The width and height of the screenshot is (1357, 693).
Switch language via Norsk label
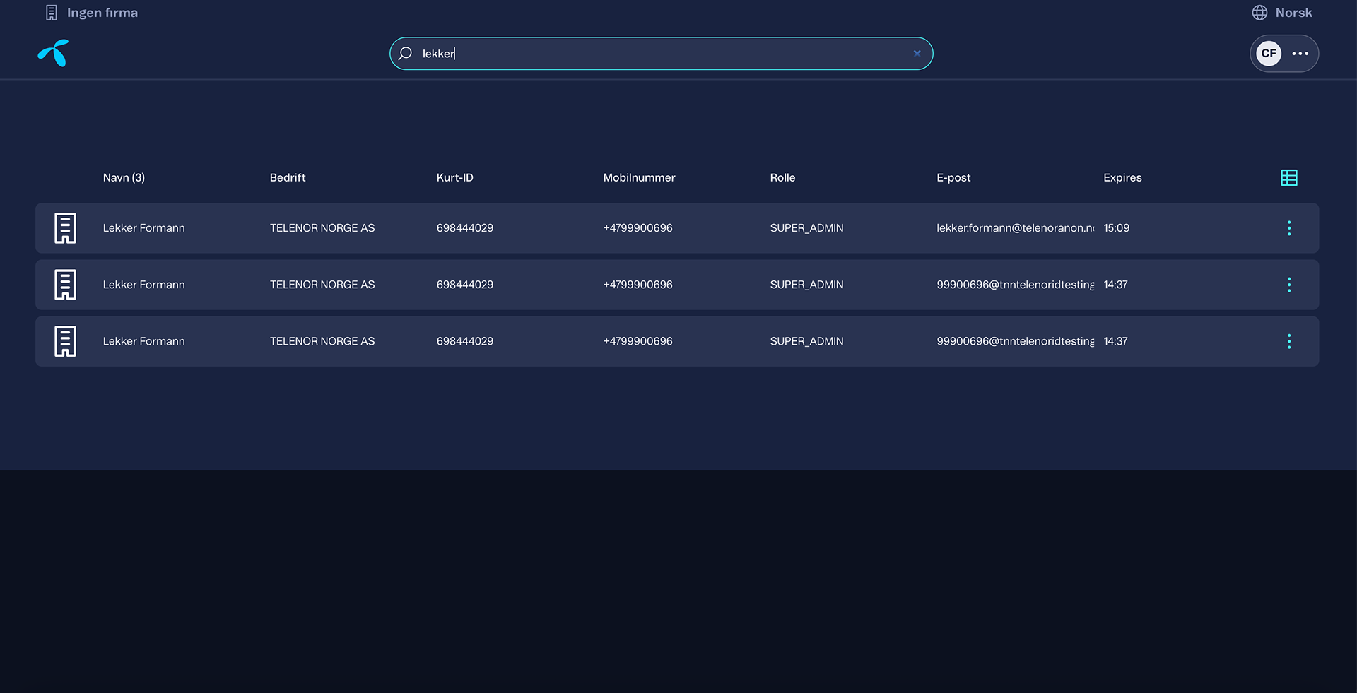[x=1293, y=13]
